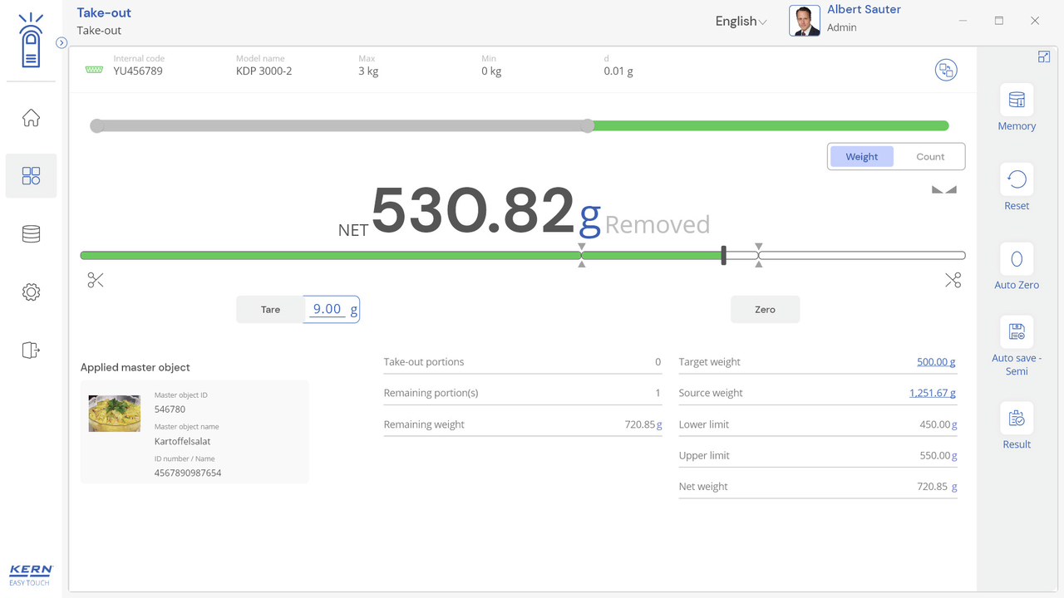1064x598 pixels.
Task: Open the Result icon
Action: coord(1017,419)
